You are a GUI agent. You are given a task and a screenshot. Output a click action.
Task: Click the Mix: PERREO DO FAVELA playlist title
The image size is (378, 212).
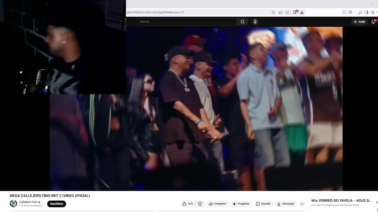(x=341, y=201)
